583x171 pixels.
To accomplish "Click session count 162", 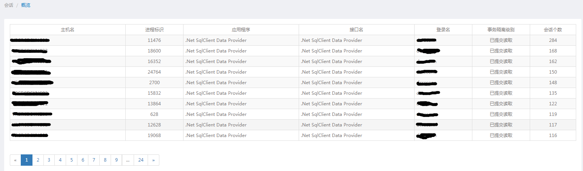I will [x=553, y=62].
